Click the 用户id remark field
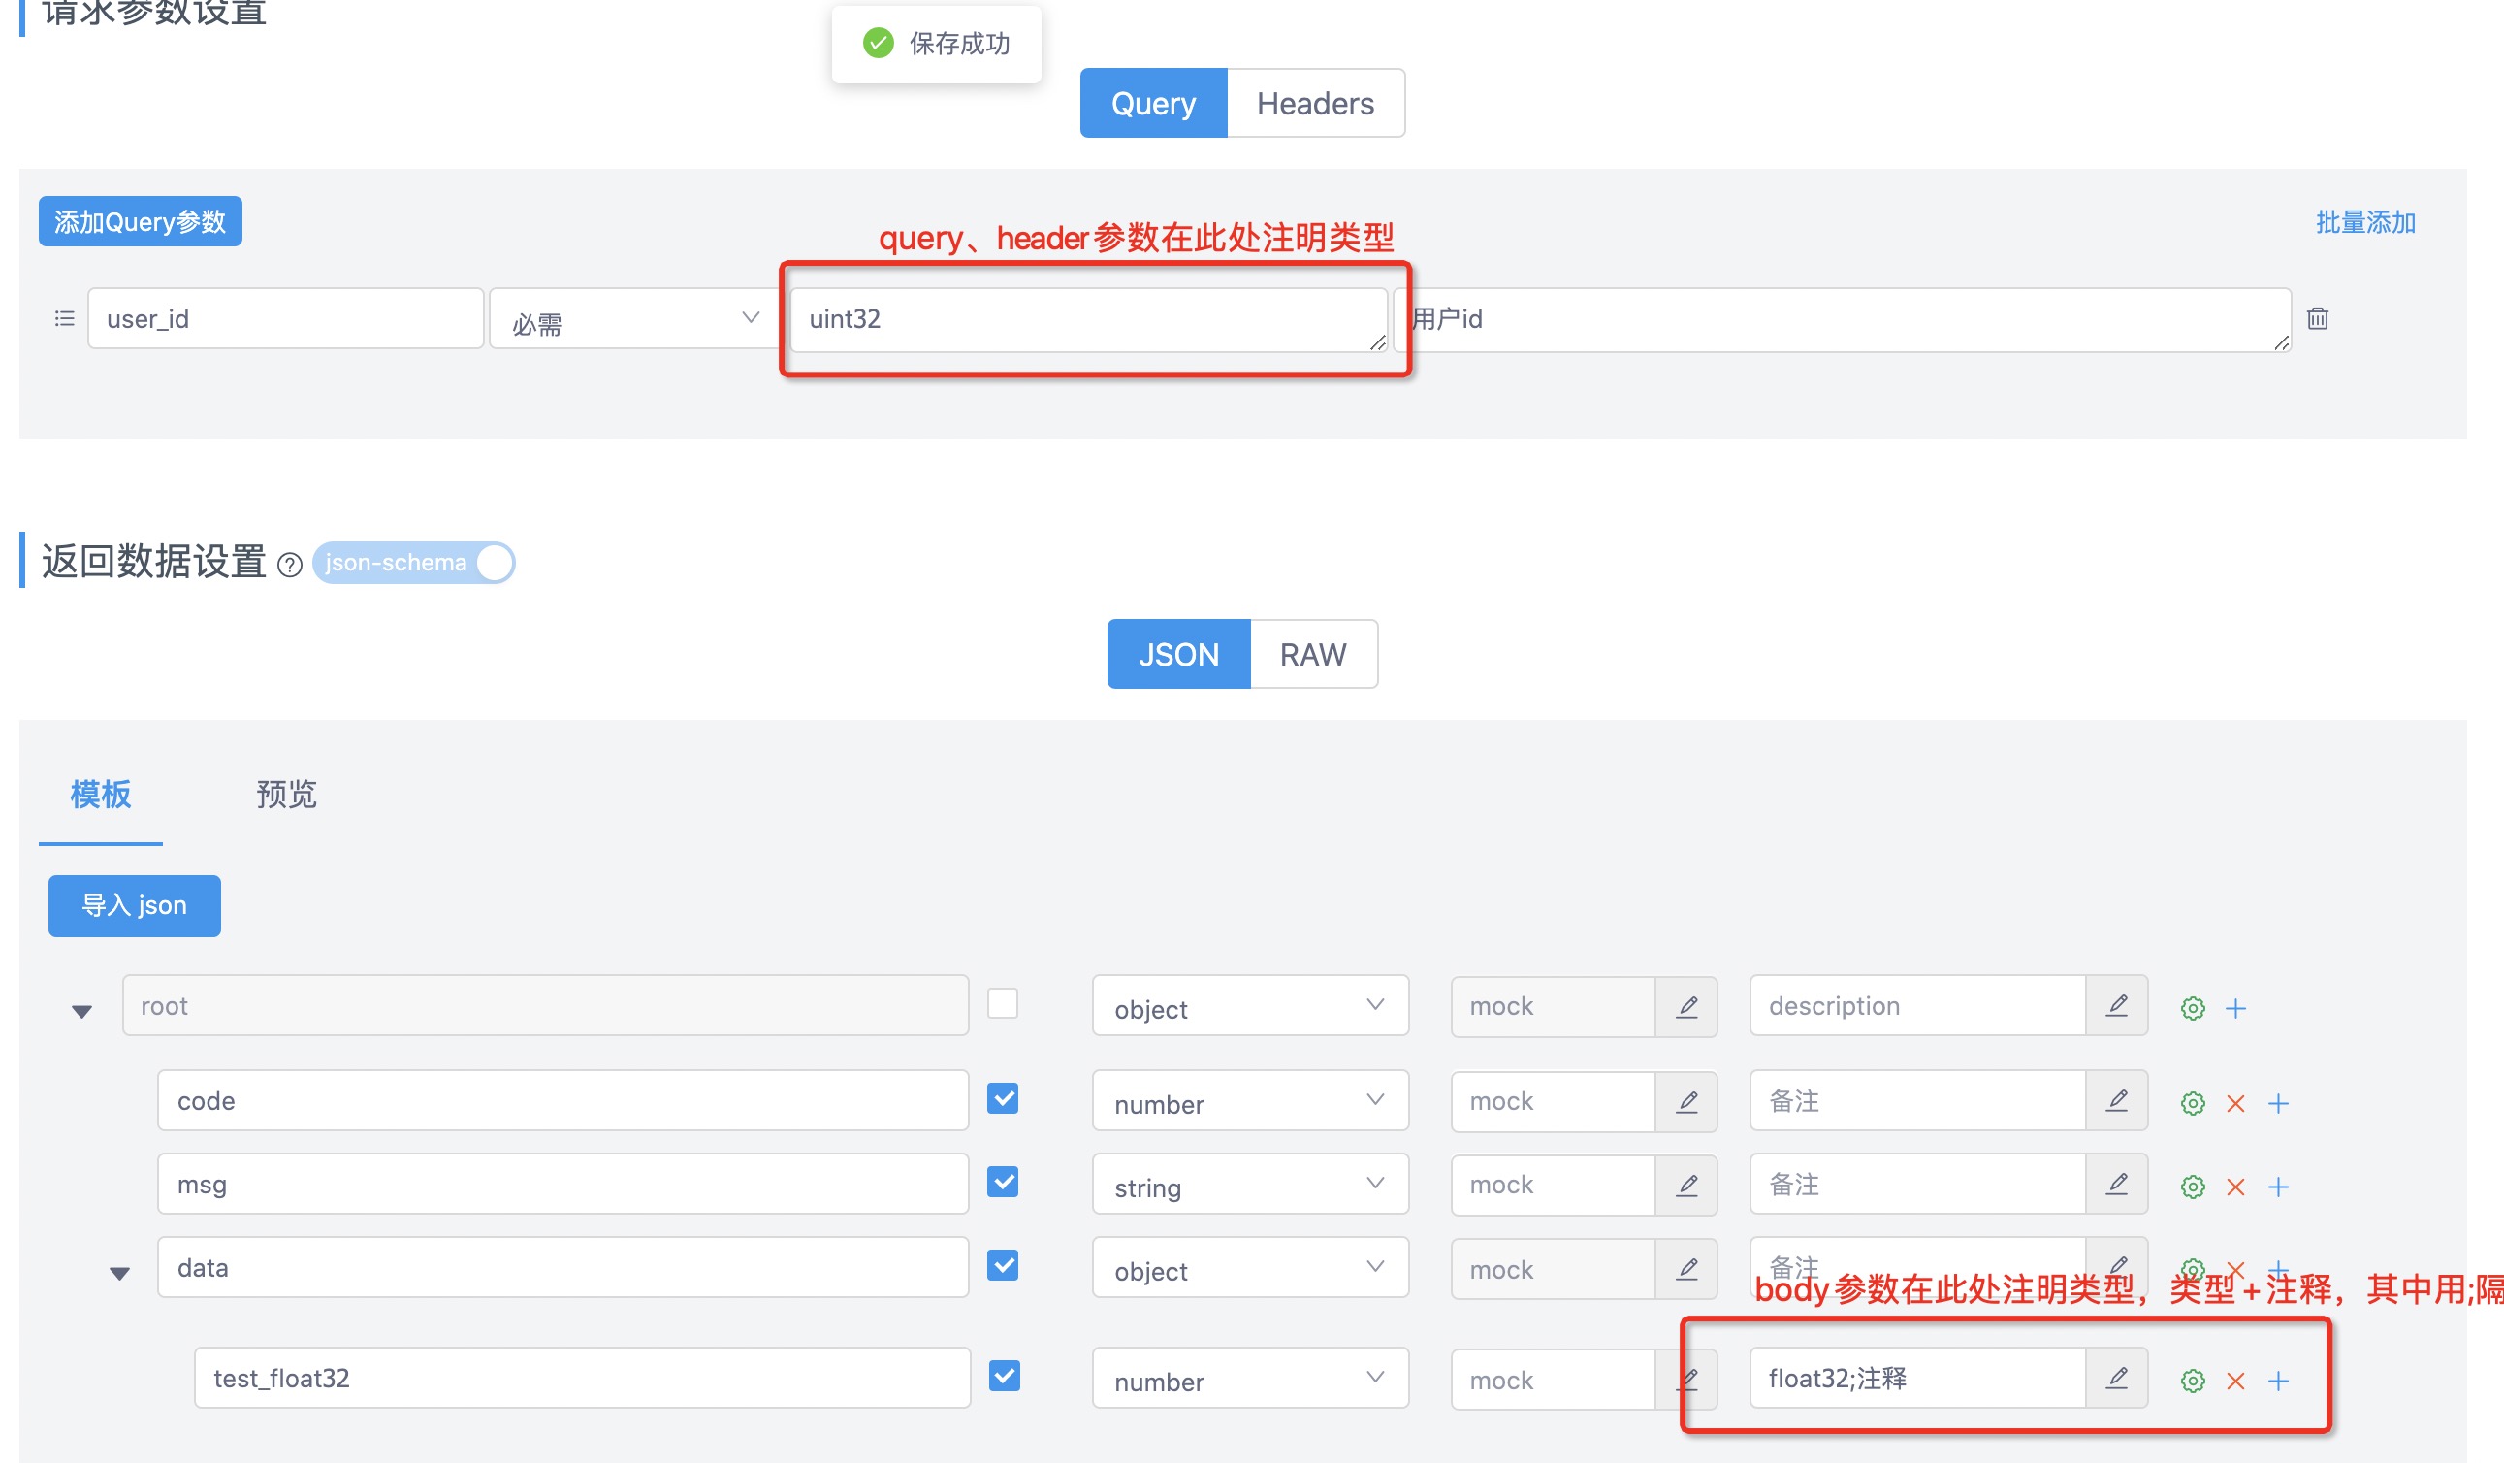The image size is (2504, 1463). pyautogui.click(x=1843, y=320)
